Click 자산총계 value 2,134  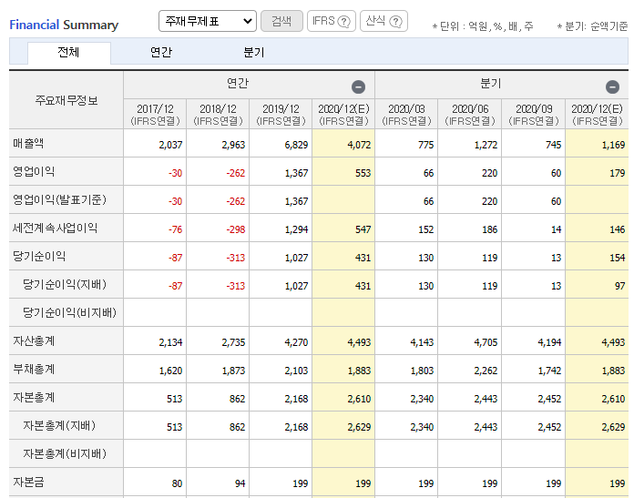[170, 342]
